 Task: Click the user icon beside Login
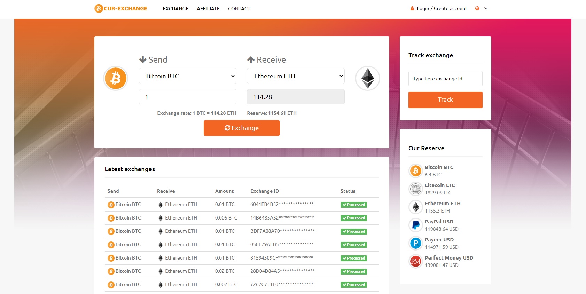(x=412, y=8)
